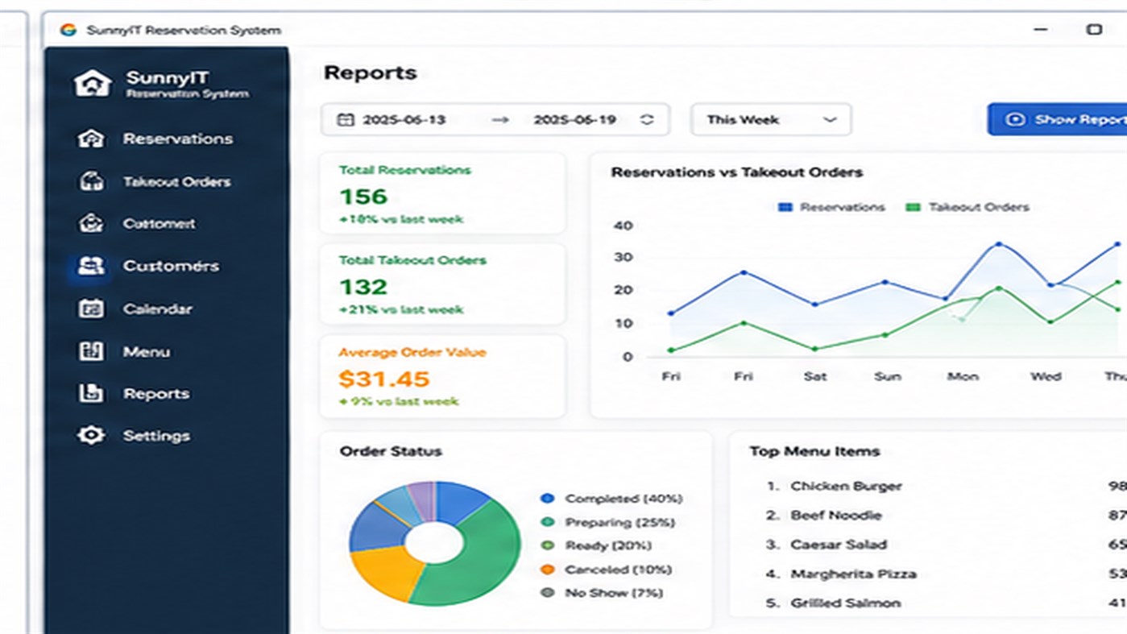The width and height of the screenshot is (1127, 634).
Task: Click the Beef Noodle menu item row
Action: [947, 515]
